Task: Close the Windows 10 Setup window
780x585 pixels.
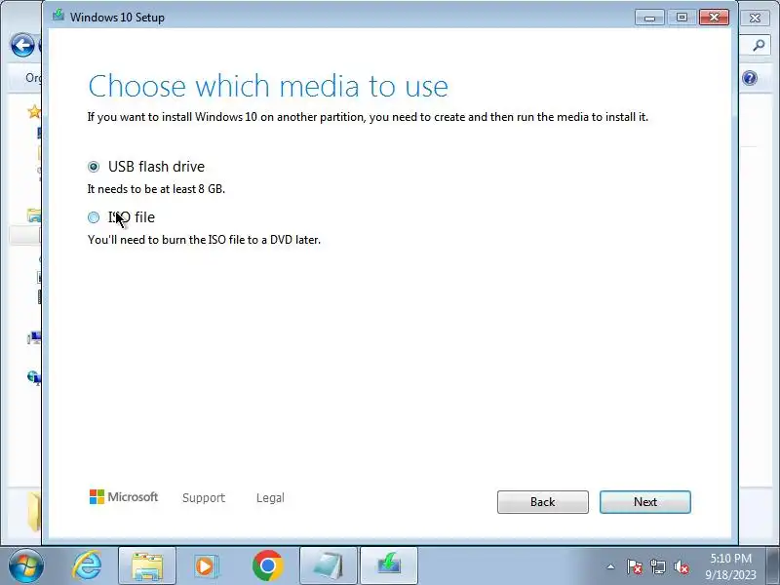Action: pos(714,18)
